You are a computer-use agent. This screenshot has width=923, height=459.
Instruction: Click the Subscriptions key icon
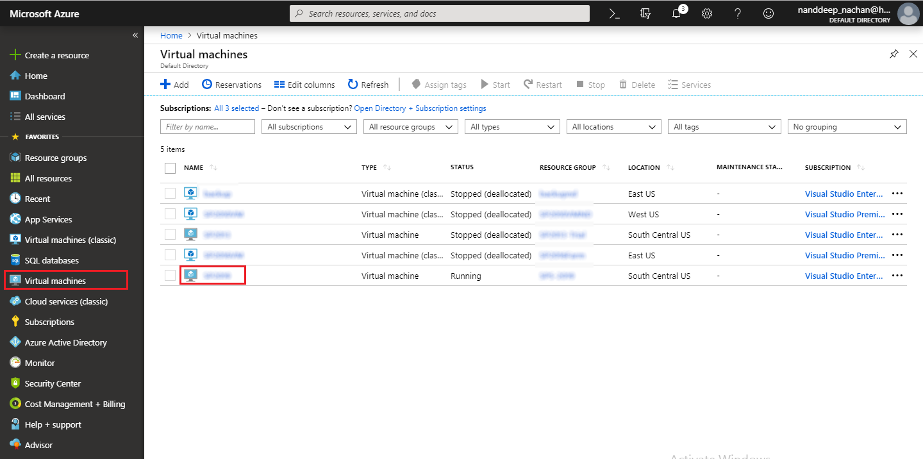click(15, 322)
